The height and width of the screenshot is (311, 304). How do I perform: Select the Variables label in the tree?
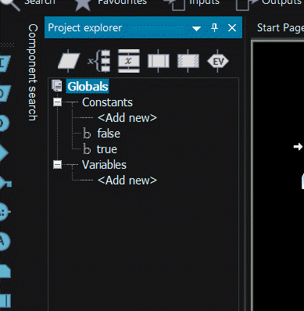tap(104, 165)
